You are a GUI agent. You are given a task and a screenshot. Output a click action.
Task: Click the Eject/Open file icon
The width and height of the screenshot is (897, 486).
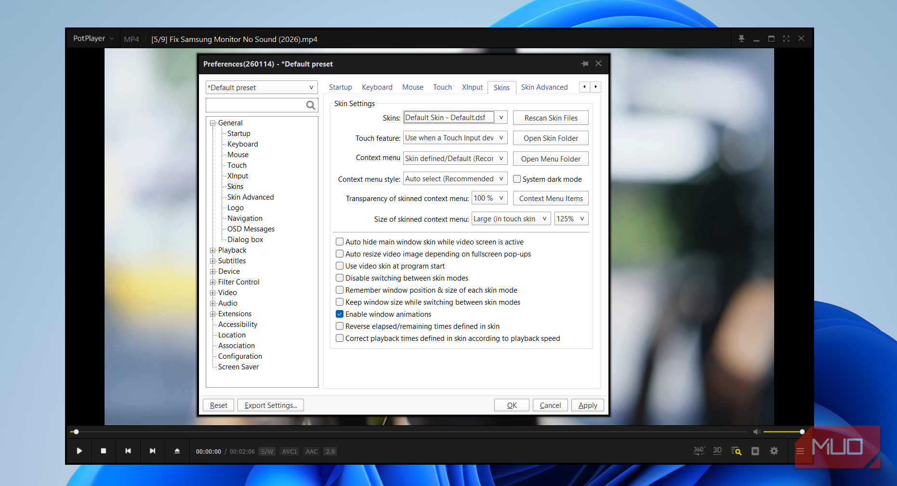click(x=177, y=451)
